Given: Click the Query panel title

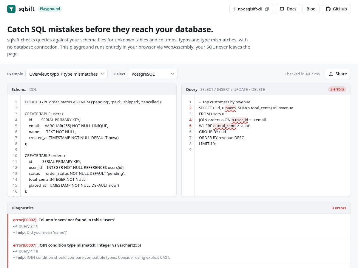Looking at the screenshot, I should [x=192, y=89].
